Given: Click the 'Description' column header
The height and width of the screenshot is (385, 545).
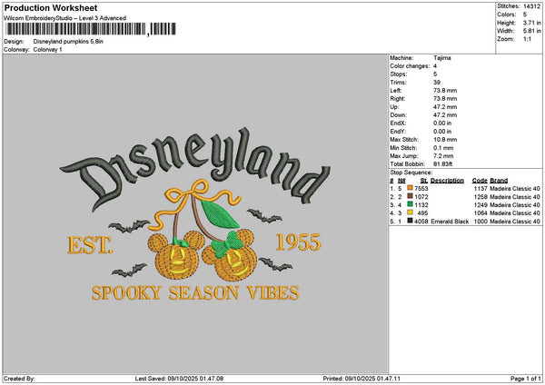Looking at the screenshot, I should (447, 181).
